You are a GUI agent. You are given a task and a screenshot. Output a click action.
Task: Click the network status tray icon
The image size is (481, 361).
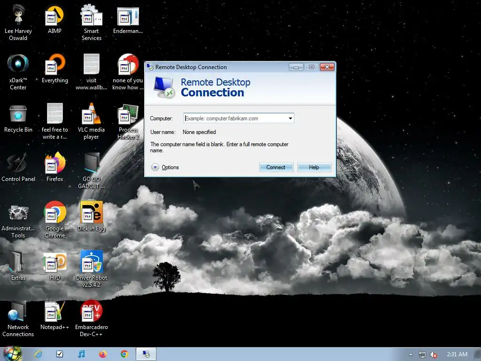422,354
